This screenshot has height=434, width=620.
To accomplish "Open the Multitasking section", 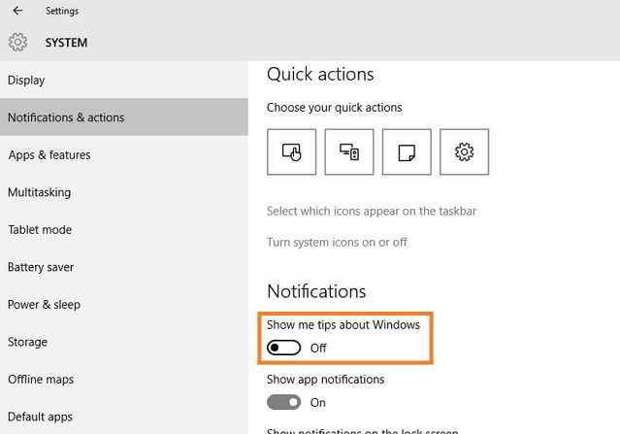I will (124, 192).
